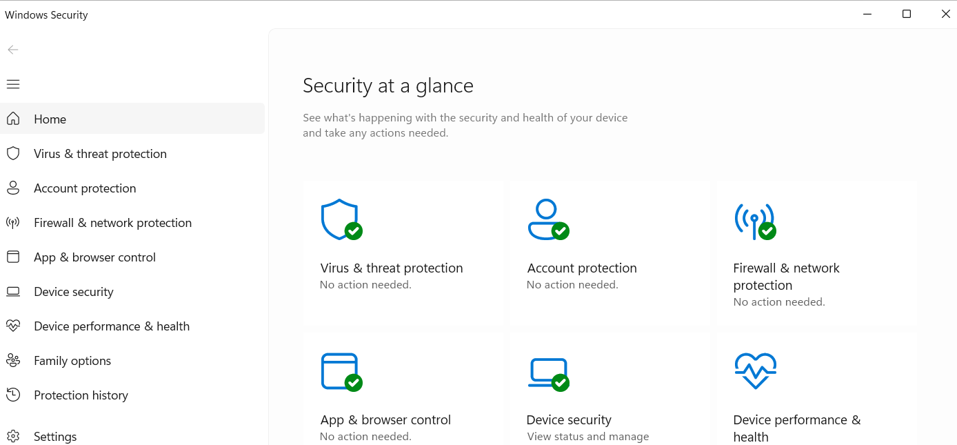Select Firewall & network protection in sidebar
Viewport: 957px width, 445px height.
132,222
